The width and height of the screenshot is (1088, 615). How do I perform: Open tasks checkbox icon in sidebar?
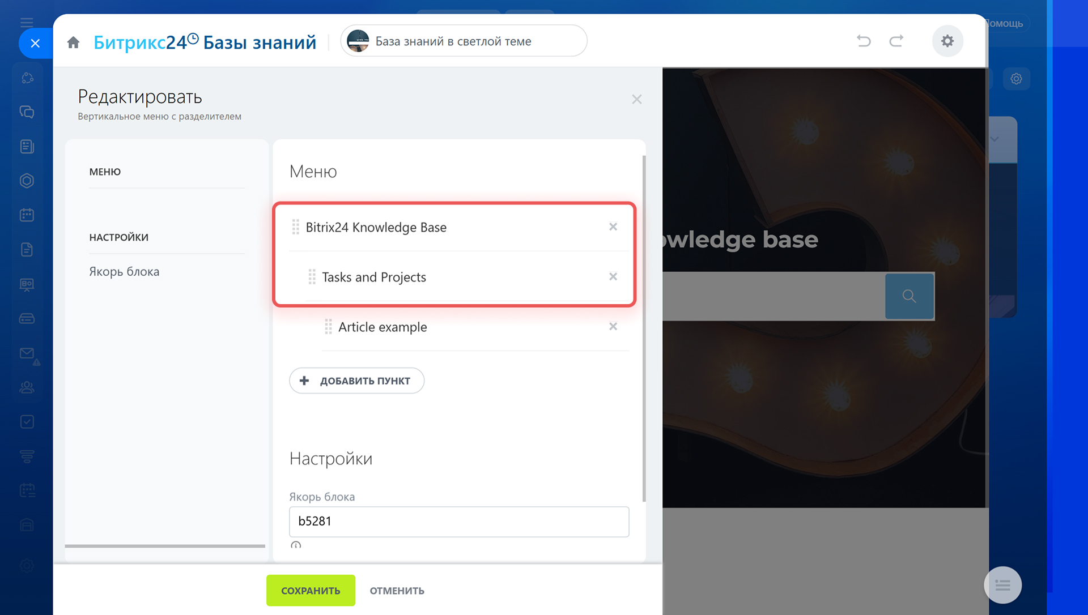click(x=27, y=422)
